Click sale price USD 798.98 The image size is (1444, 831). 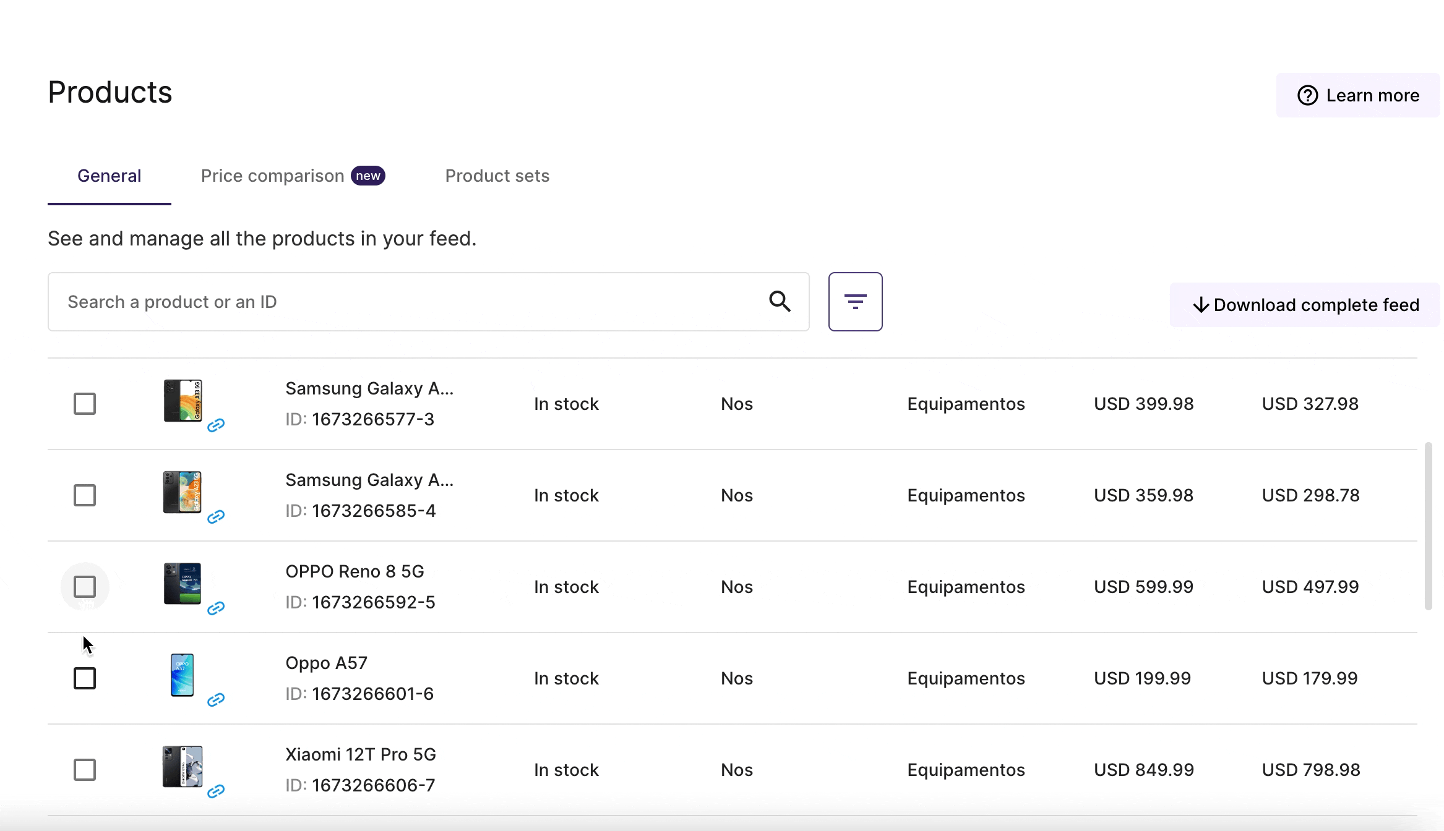coord(1311,770)
